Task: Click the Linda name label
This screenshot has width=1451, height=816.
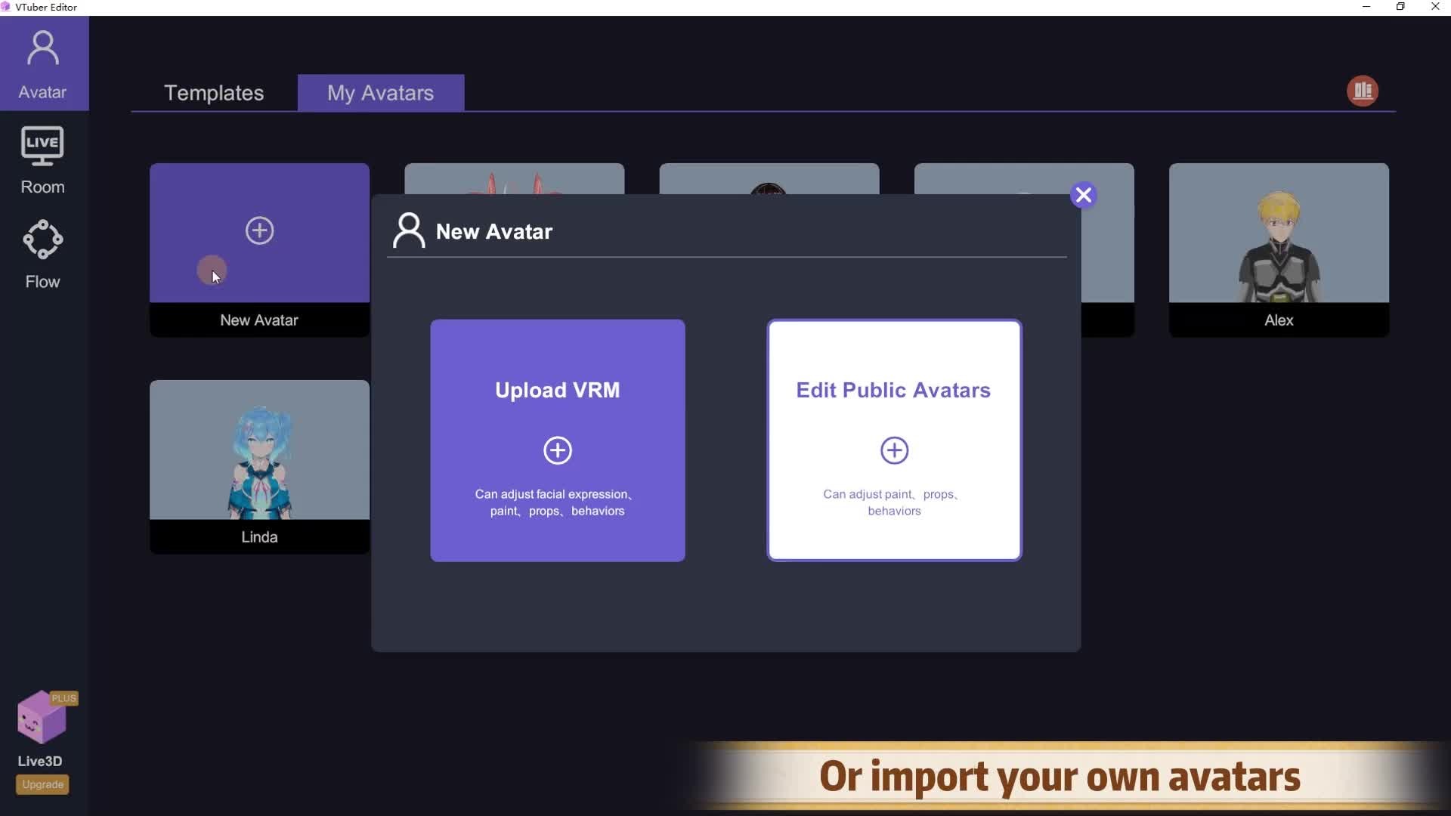Action: 259,537
